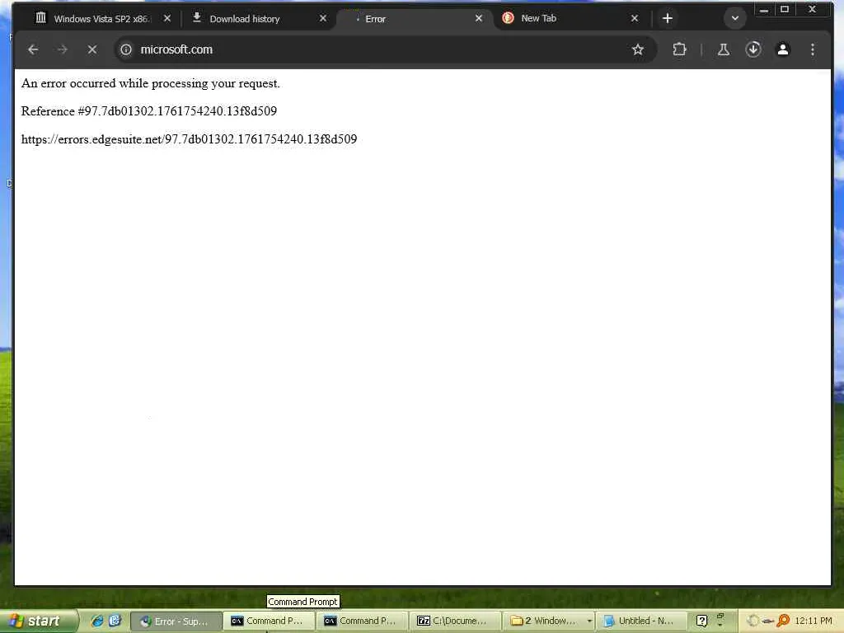The width and height of the screenshot is (844, 633).
Task: Go back to the previous page
Action: 33,49
